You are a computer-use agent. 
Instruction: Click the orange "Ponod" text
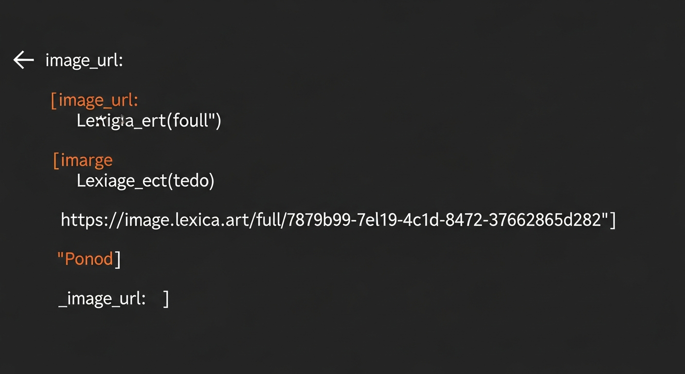pos(89,259)
